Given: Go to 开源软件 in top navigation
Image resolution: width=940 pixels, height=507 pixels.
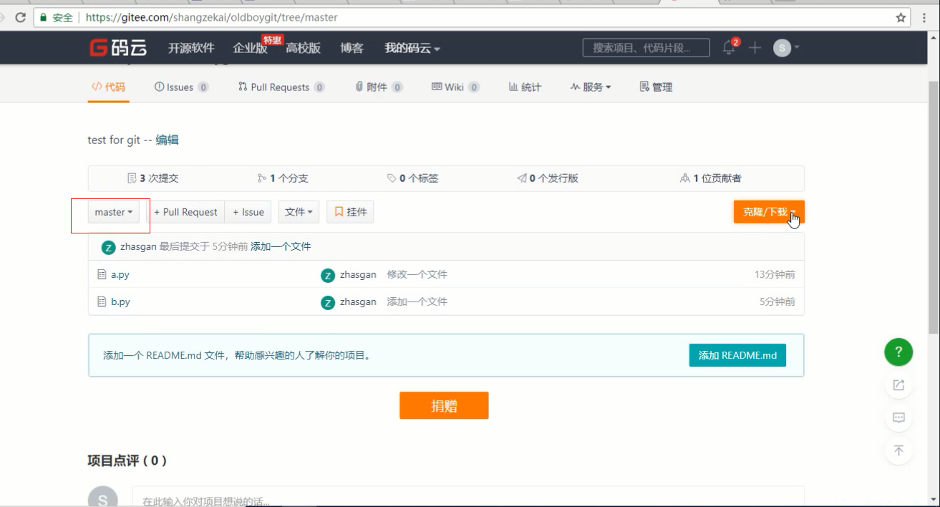Looking at the screenshot, I should click(x=191, y=48).
